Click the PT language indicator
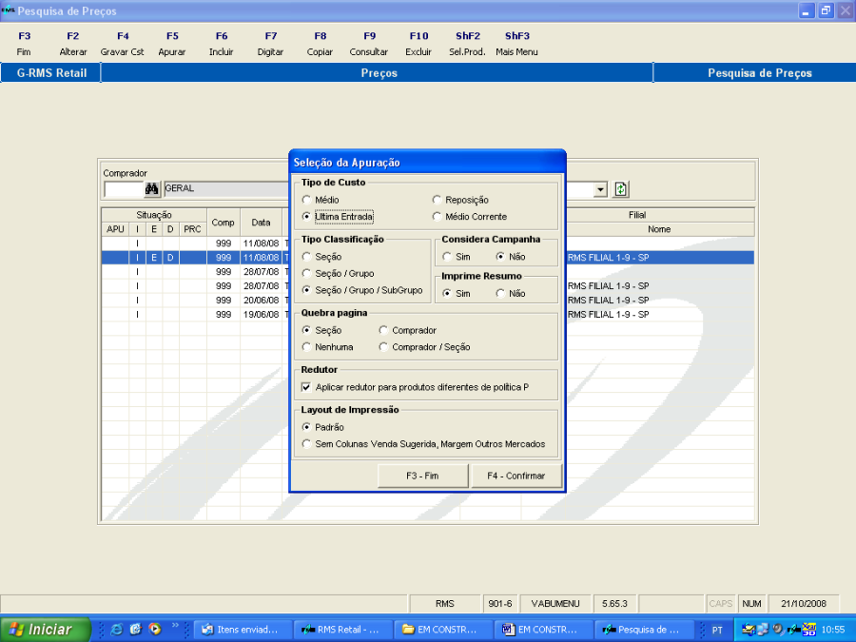This screenshot has width=856, height=642. 717,630
